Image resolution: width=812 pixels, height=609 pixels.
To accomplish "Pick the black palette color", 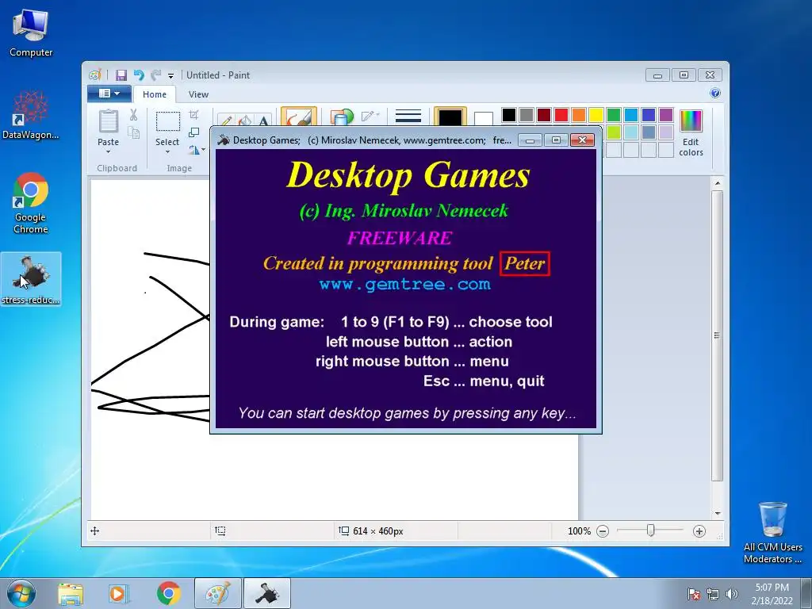I will click(508, 115).
